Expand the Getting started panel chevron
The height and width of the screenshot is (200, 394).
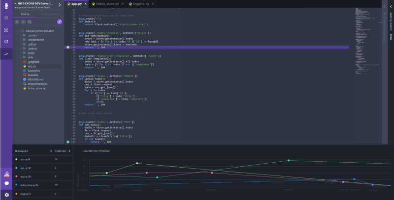coord(391,6)
